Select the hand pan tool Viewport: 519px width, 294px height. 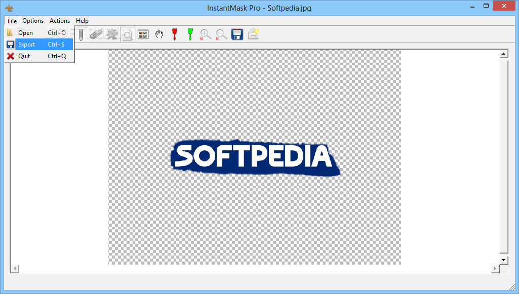[x=159, y=34]
